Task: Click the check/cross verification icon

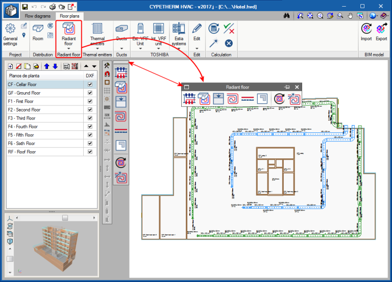Action: click(x=229, y=29)
